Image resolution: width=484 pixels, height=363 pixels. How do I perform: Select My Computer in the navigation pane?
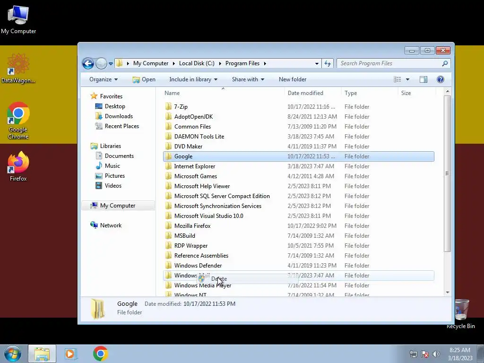click(x=118, y=206)
